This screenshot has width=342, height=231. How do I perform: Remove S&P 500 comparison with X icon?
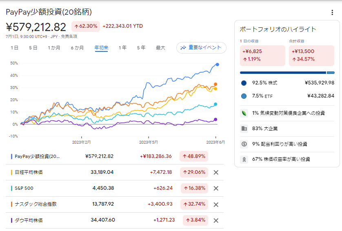click(x=216, y=188)
